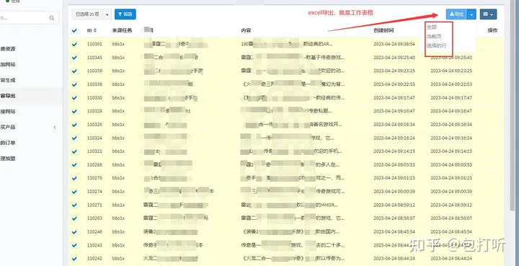This screenshot has height=266, width=519.
Task: Sort by the 来源任务 column header
Action: click(122, 30)
